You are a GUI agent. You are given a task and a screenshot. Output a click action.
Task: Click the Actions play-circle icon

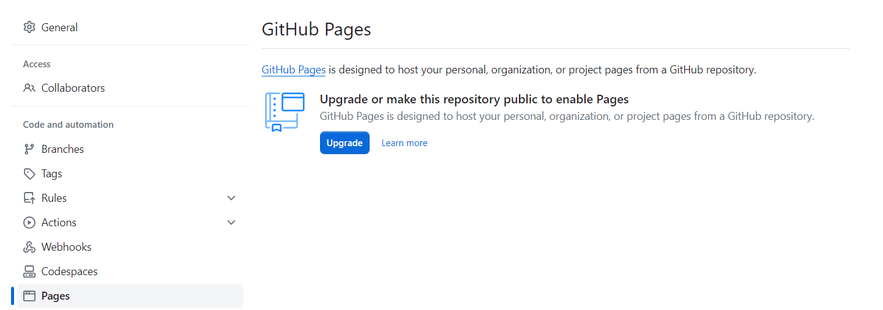click(29, 223)
